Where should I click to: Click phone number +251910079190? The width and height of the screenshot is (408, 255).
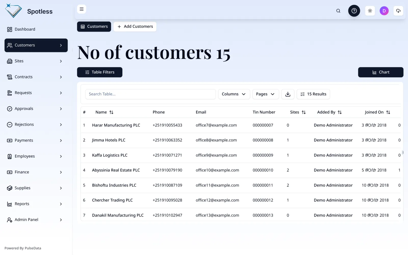tap(167, 170)
